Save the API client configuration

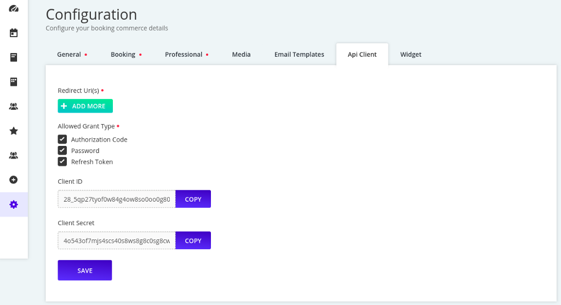coord(85,271)
